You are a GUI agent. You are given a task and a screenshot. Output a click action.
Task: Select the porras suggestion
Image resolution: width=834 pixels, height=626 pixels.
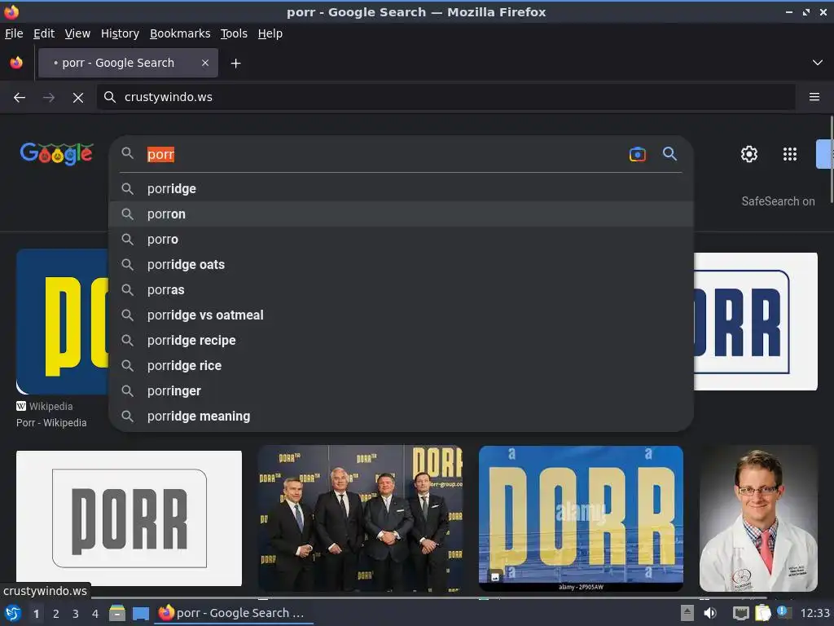pyautogui.click(x=401, y=290)
